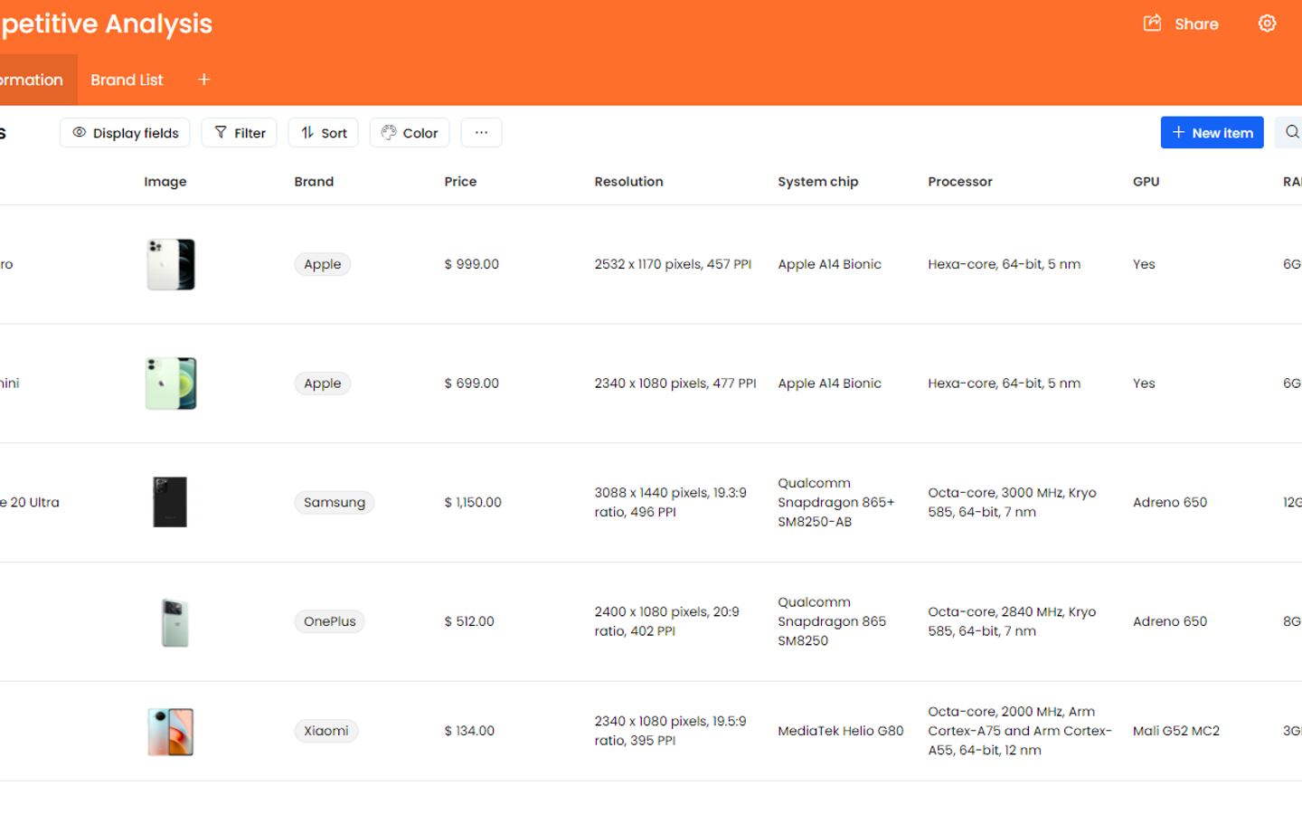Select the price cell $ 999.00
Image resolution: width=1302 pixels, height=814 pixels.
click(472, 264)
